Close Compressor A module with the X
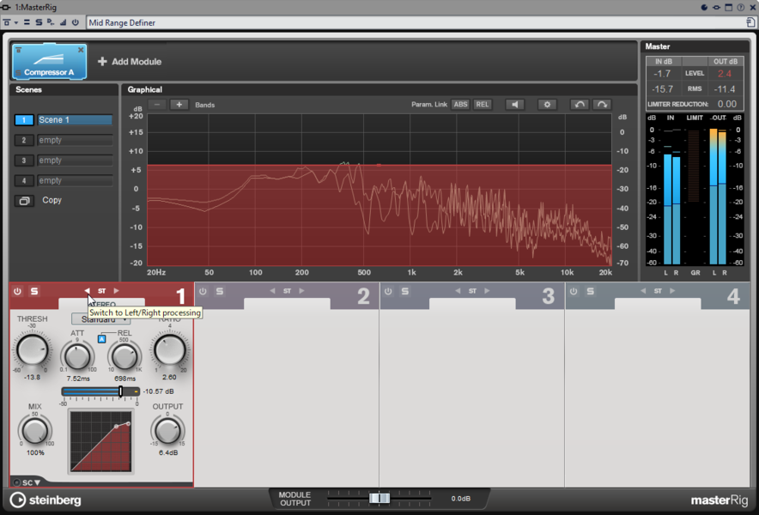Screen dimensions: 759x515 click(82, 51)
